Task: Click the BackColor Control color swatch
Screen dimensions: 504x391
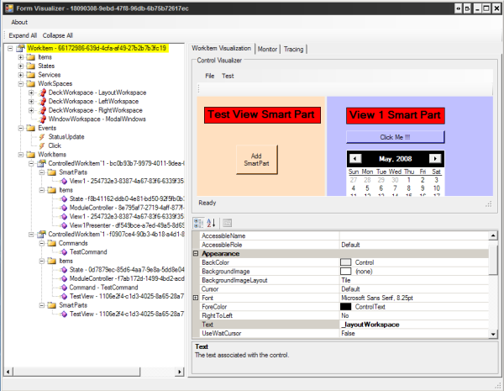Action: point(345,262)
